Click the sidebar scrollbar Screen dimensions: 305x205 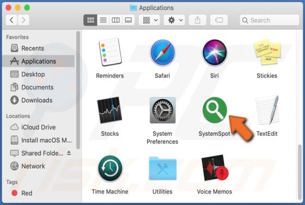[x=78, y=90]
